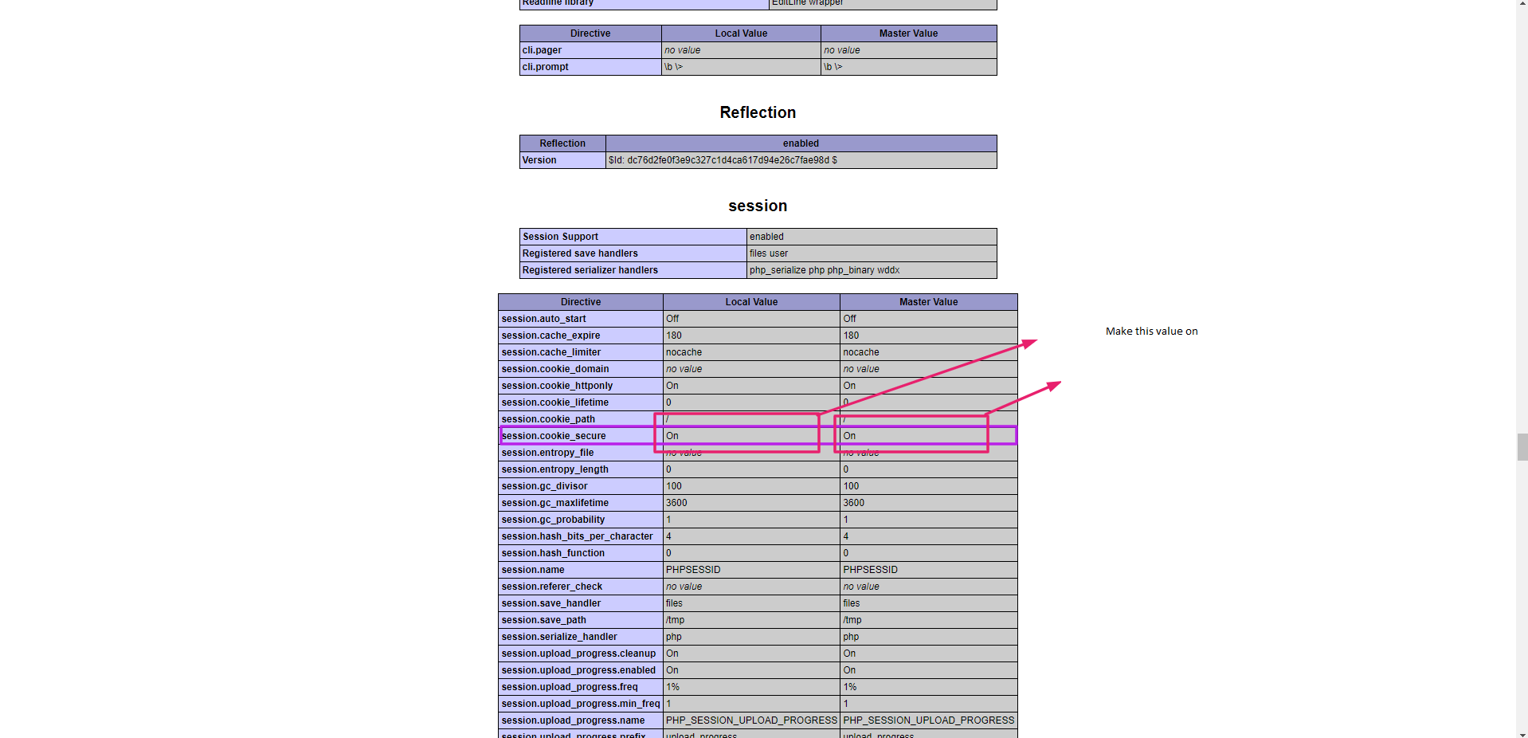Select the 'files user' value

click(x=769, y=253)
